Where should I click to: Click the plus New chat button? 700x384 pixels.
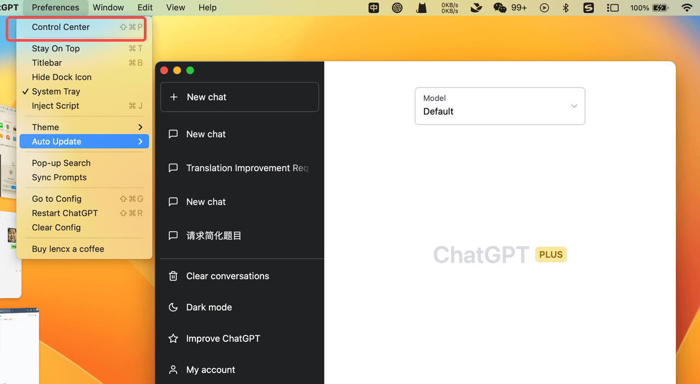(x=240, y=97)
